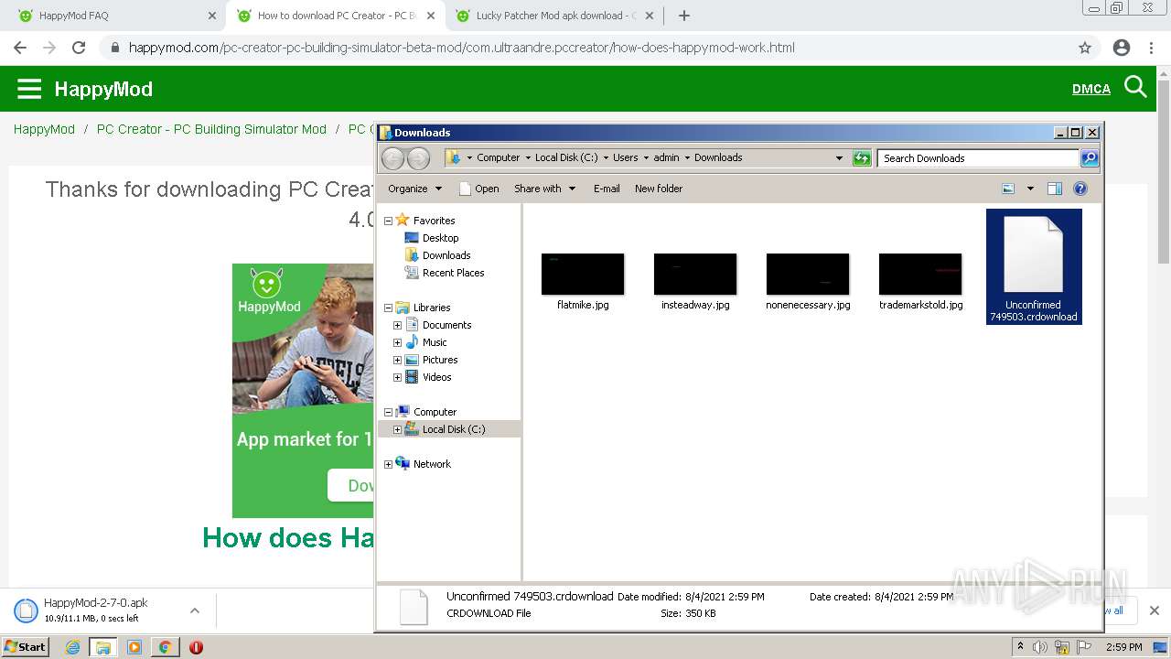Viewport: 1171px width, 659px height.
Task: Expand the Music library node
Action: (x=397, y=342)
